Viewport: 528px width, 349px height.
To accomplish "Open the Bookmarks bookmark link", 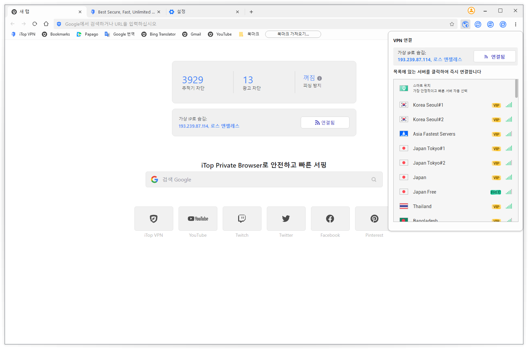I will click(56, 34).
